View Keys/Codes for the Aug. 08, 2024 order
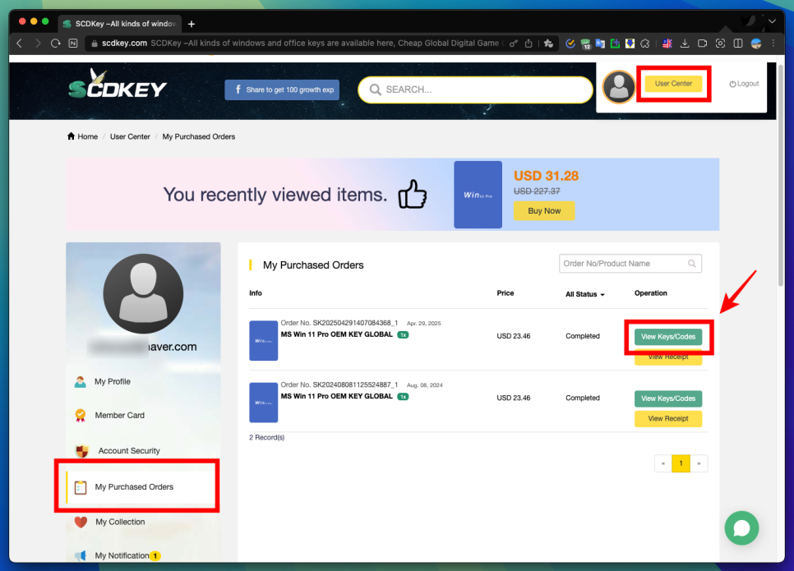This screenshot has height=571, width=794. click(668, 398)
